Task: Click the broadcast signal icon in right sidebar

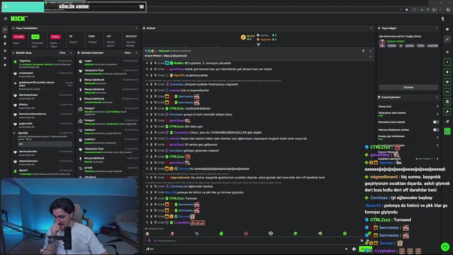Action: tap(447, 92)
